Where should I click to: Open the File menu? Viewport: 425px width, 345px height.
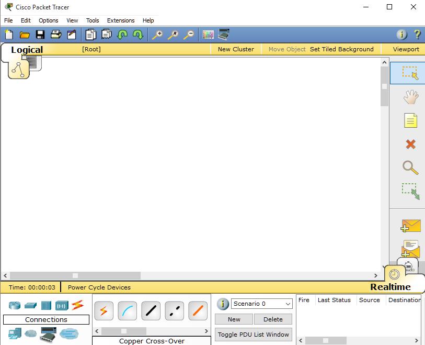click(x=8, y=20)
